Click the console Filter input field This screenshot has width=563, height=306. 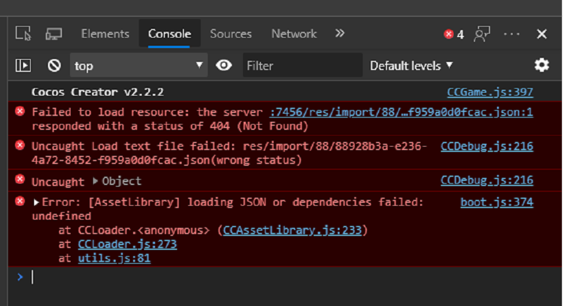click(x=302, y=65)
